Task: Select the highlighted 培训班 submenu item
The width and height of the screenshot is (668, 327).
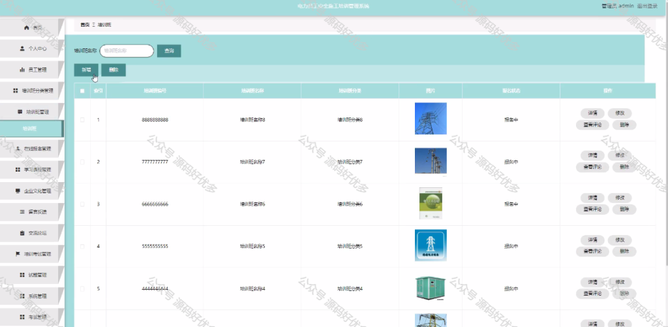Action: (x=31, y=129)
